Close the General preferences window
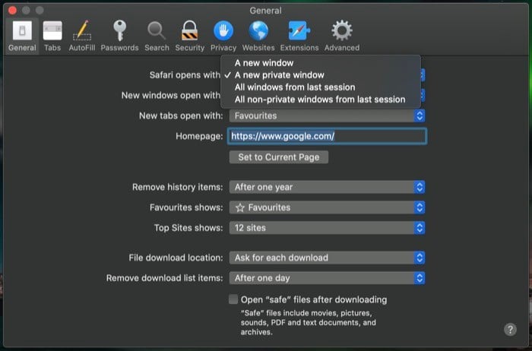 pos(13,10)
